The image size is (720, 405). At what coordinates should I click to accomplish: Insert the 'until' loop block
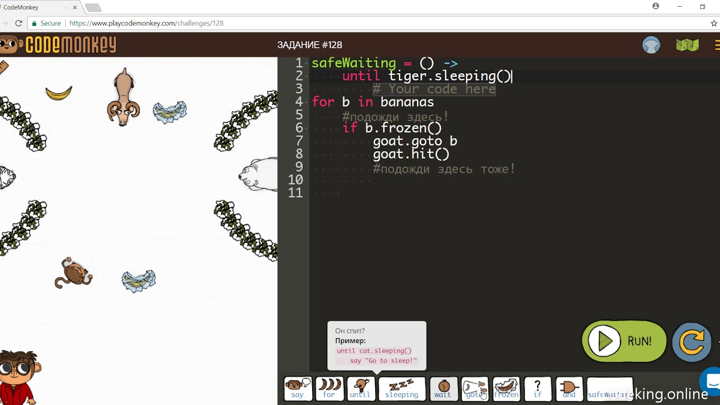361,389
